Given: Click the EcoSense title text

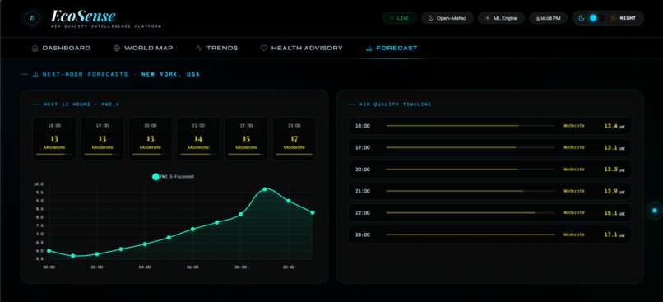Looking at the screenshot, I should coord(83,16).
